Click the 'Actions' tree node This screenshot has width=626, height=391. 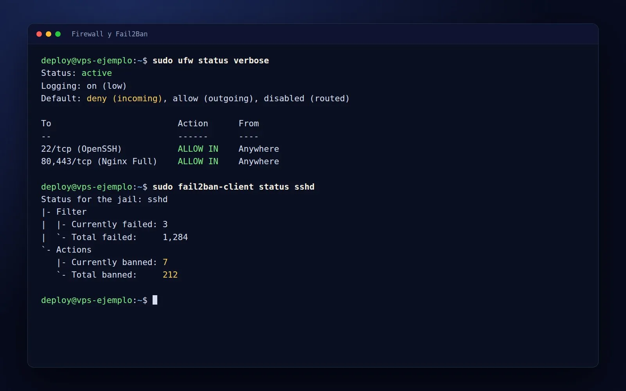point(74,250)
